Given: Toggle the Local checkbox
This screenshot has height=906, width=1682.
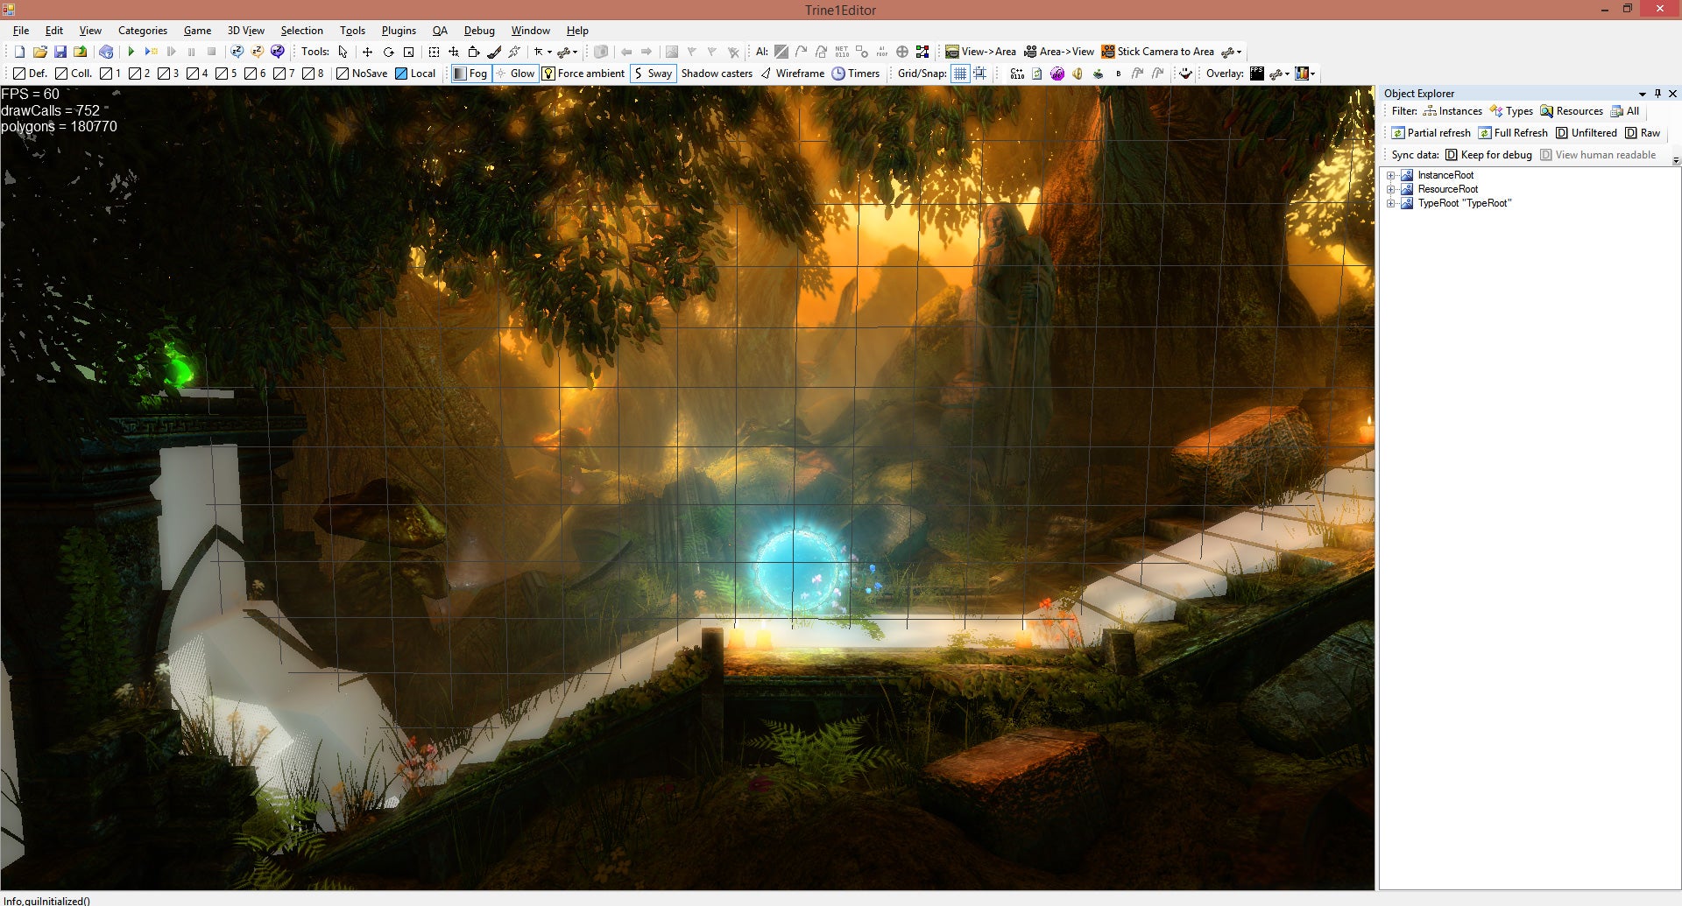Looking at the screenshot, I should [x=415, y=74].
